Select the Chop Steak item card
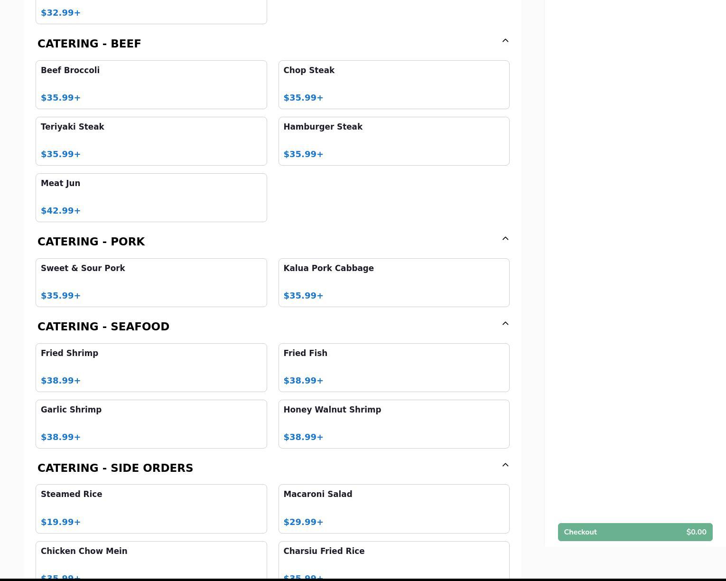This screenshot has height=581, width=726. [393, 84]
